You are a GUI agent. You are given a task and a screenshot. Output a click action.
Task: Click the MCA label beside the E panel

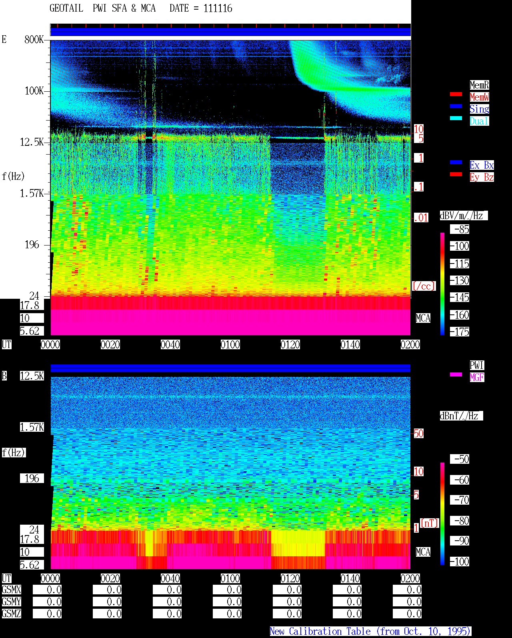tap(423, 318)
